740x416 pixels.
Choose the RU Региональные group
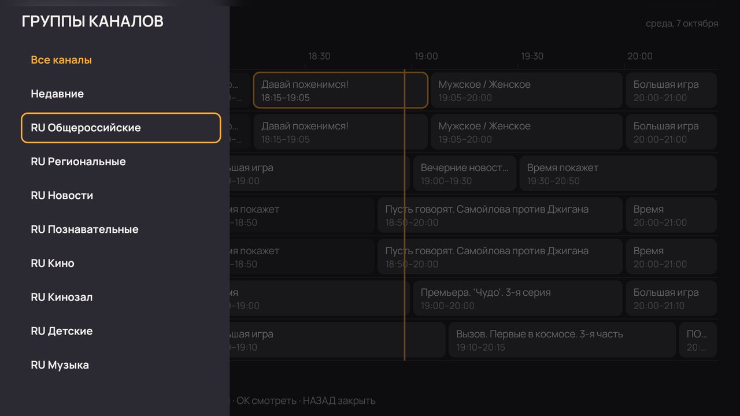point(121,162)
